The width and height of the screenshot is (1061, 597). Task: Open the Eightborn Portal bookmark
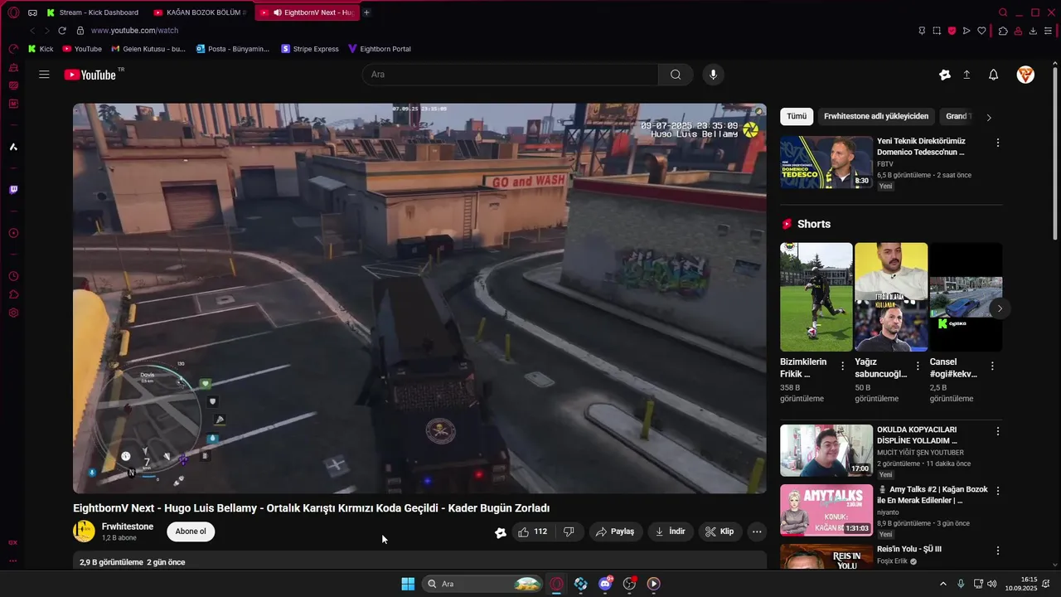[x=380, y=49]
